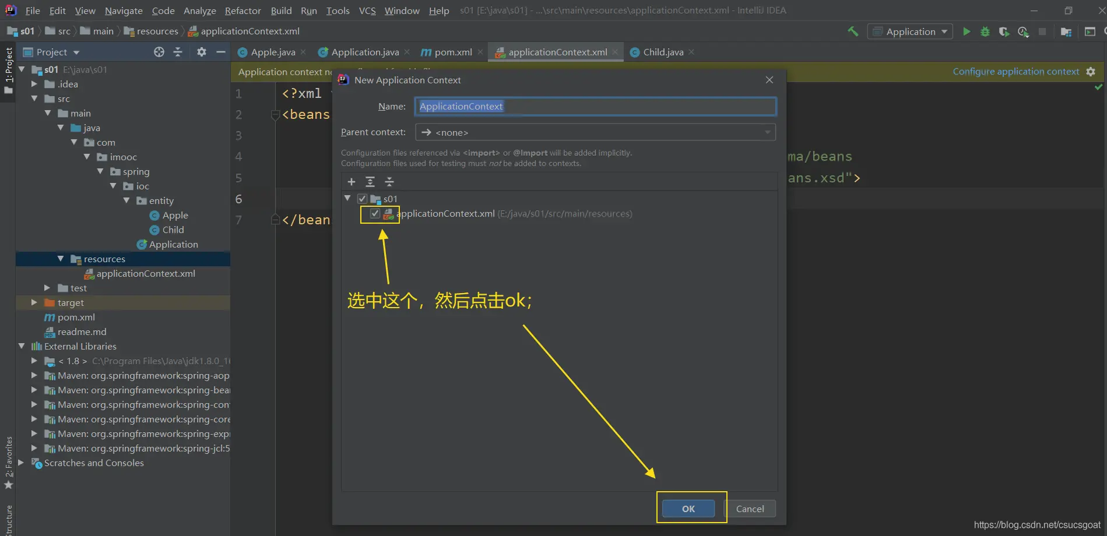This screenshot has width=1107, height=536.
Task: Collapse the External Libraries node
Action: [22, 346]
